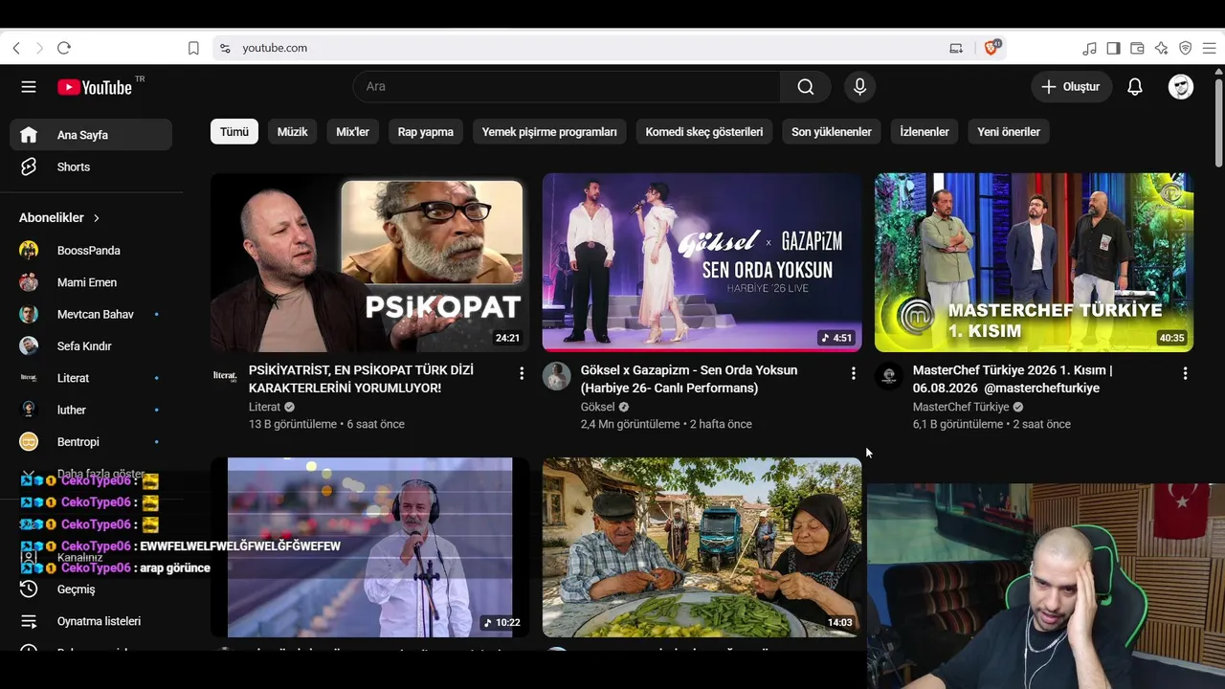Select the Yemek pişirme programları chip
This screenshot has height=689, width=1225.
pyautogui.click(x=549, y=132)
